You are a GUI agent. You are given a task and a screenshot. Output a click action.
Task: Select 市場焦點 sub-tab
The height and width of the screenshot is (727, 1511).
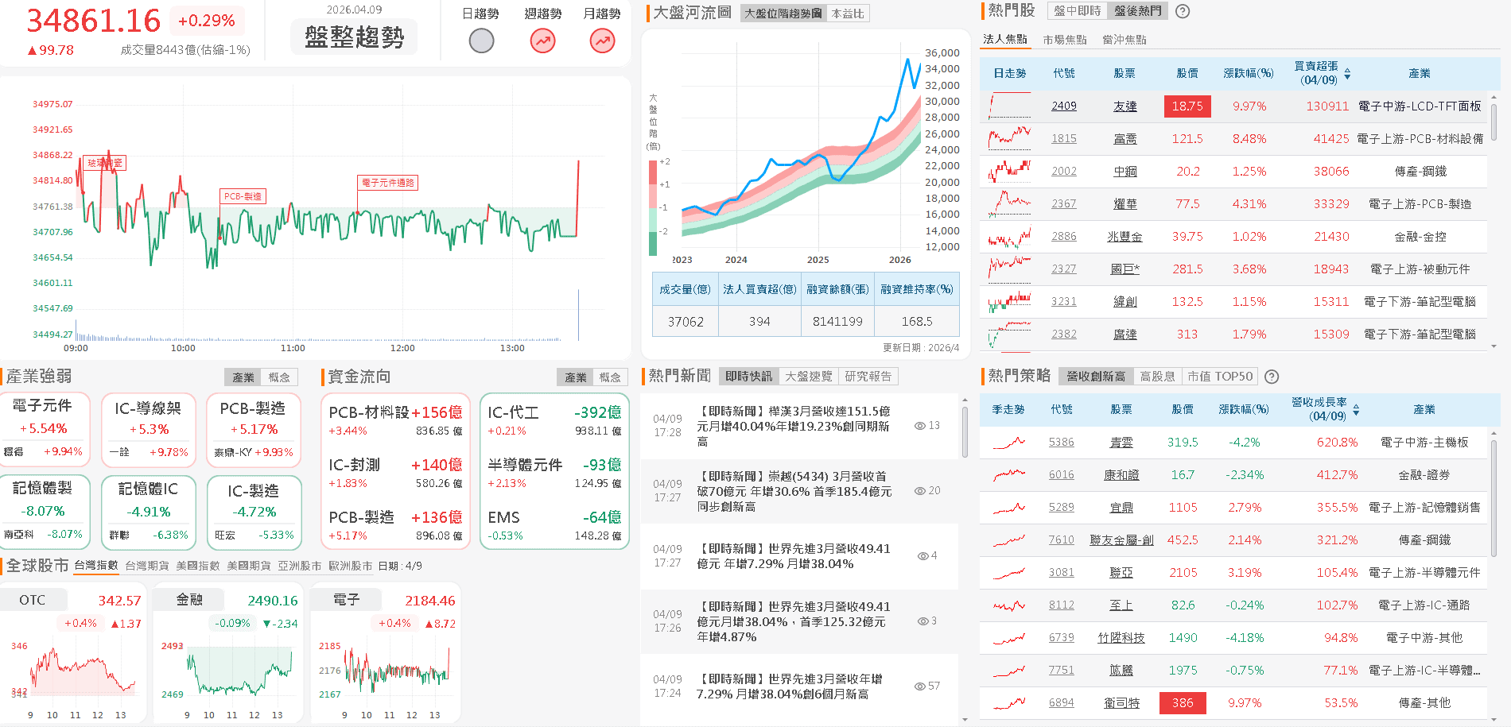pyautogui.click(x=1065, y=40)
